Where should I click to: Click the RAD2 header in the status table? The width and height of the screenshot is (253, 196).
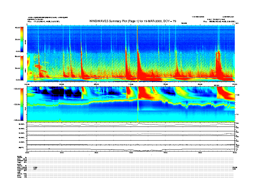click(19, 156)
